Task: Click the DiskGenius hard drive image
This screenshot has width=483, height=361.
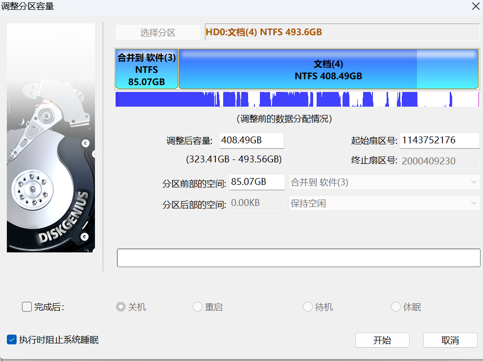Action: click(51, 138)
